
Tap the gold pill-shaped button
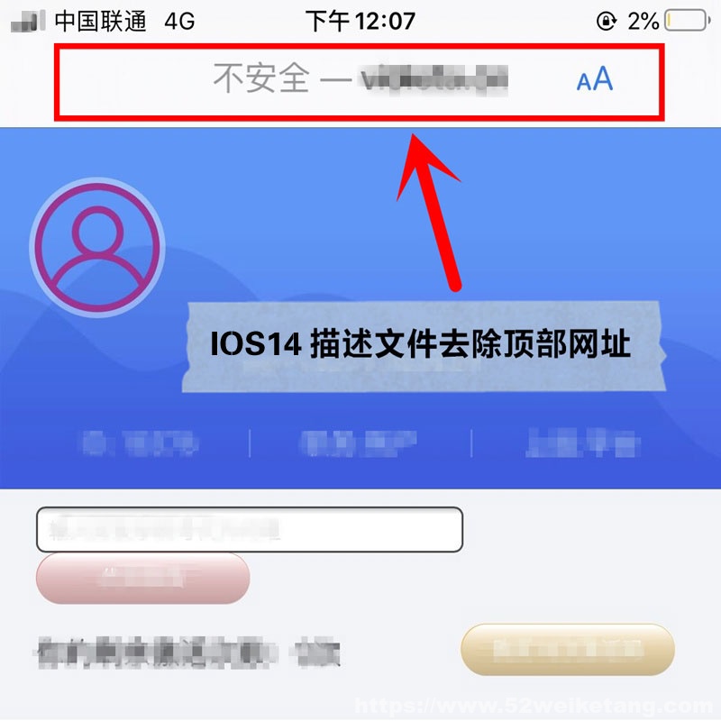(x=568, y=649)
